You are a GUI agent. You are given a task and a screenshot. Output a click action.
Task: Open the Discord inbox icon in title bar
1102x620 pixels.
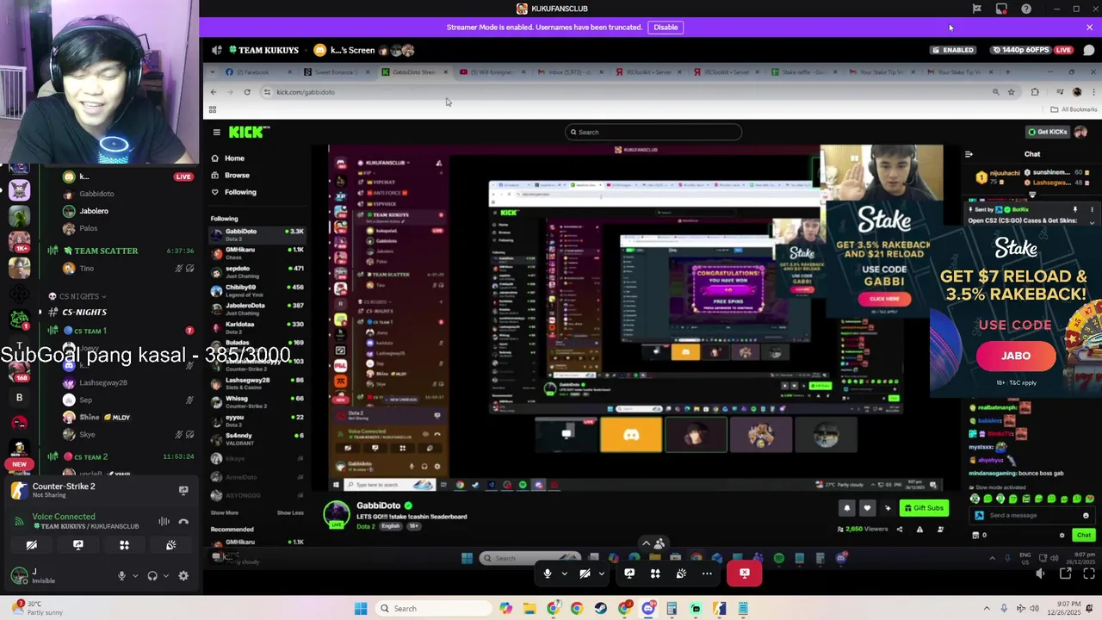tap(1001, 9)
